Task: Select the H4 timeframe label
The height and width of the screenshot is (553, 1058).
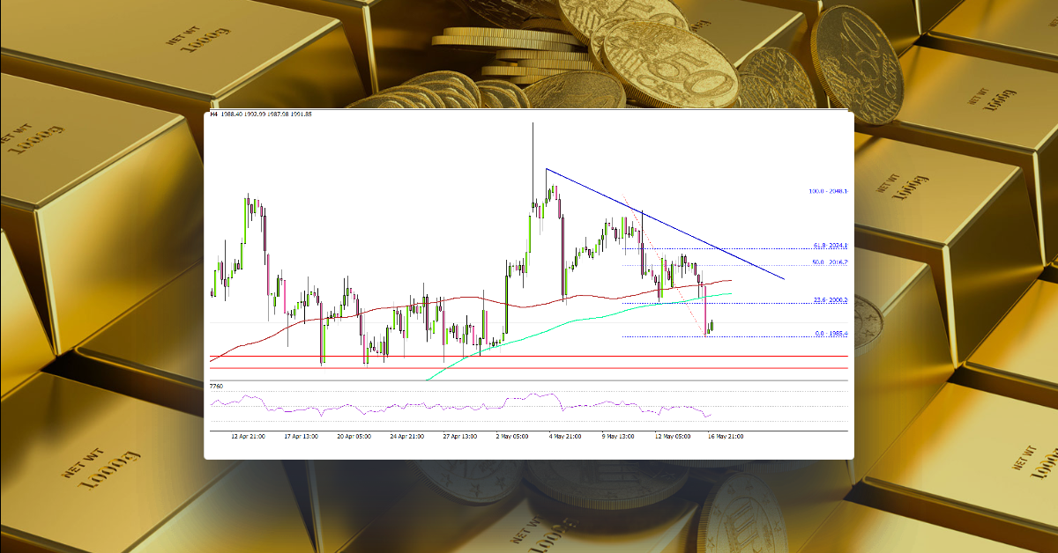Action: pos(212,115)
